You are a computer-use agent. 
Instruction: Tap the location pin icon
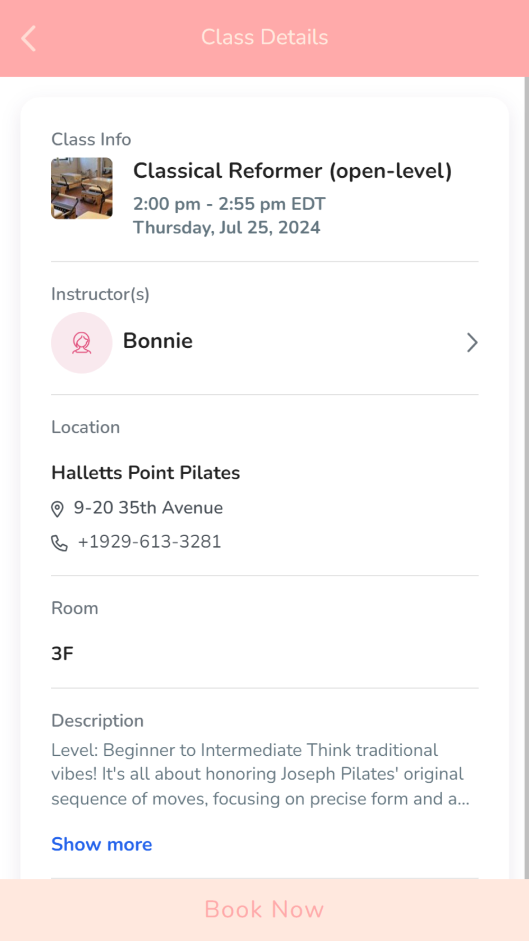[x=57, y=509]
